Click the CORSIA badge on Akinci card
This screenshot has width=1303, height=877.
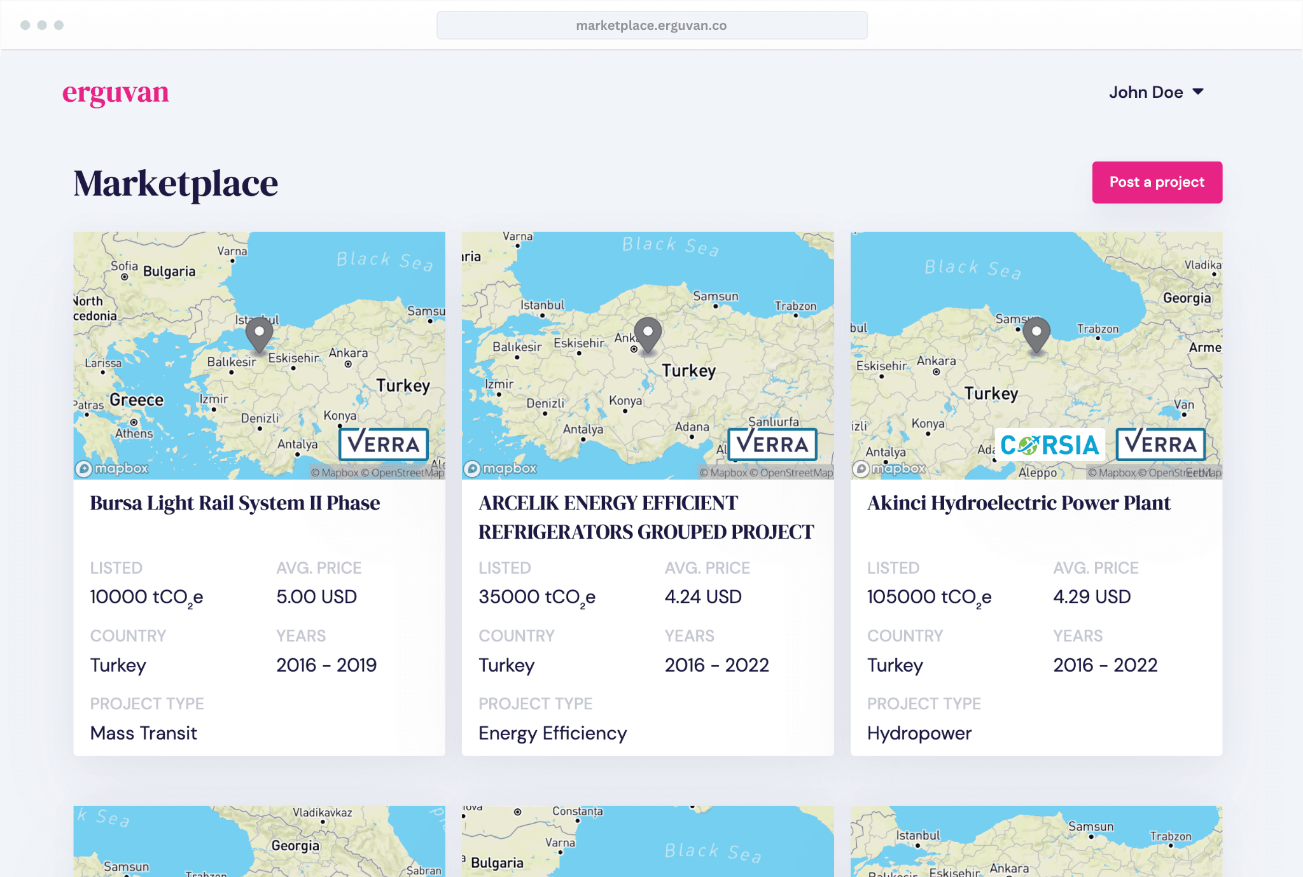coord(1050,445)
